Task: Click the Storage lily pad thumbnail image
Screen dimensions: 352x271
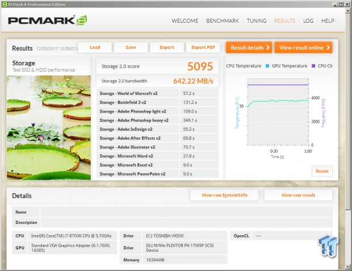Action: 49,128
